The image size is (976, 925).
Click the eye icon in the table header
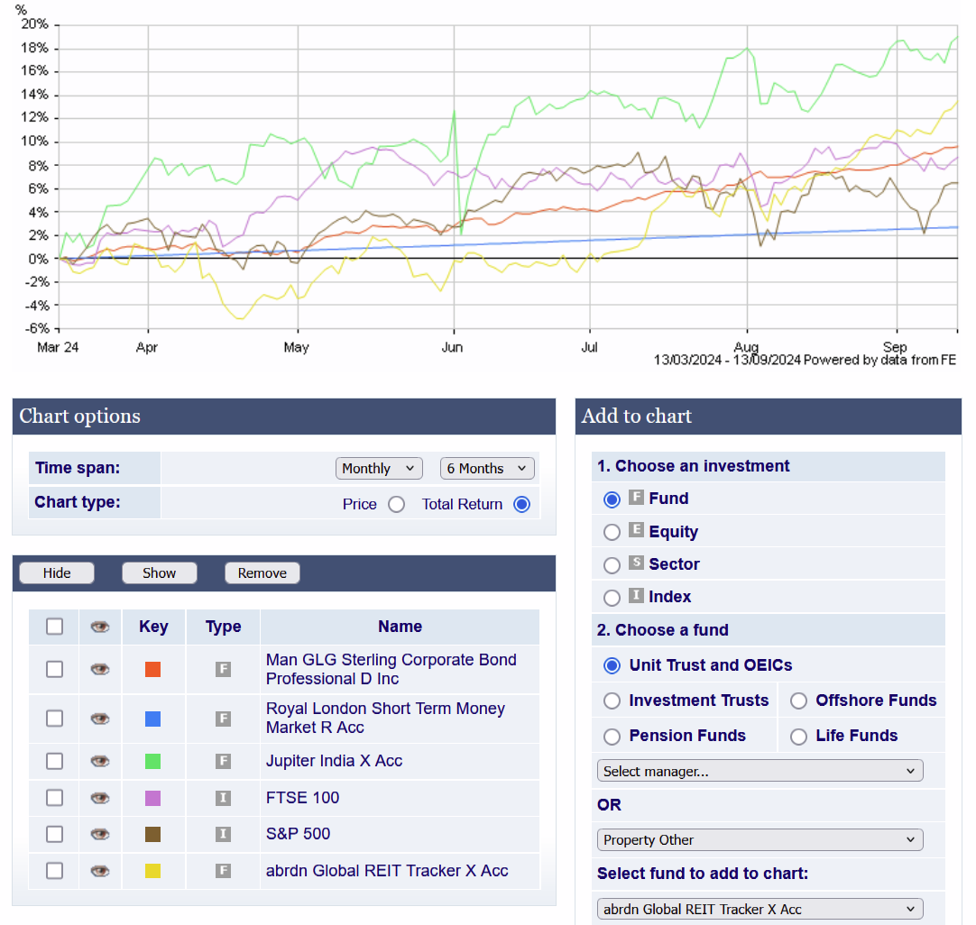pos(100,627)
